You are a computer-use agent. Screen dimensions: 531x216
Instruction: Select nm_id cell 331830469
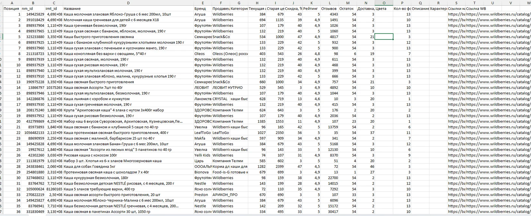pyautogui.click(x=33, y=212)
